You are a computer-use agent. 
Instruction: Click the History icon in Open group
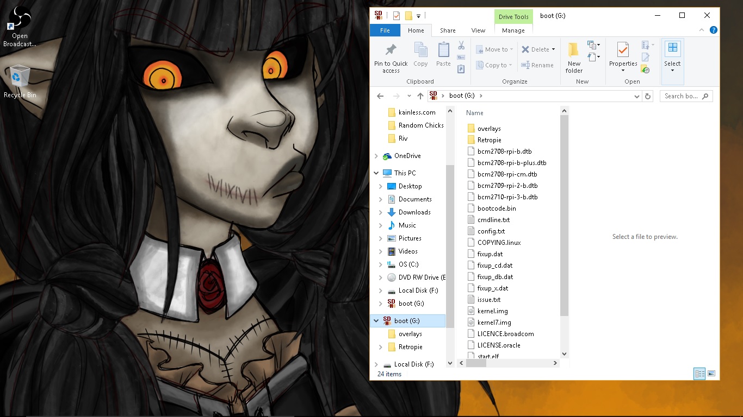pos(646,69)
